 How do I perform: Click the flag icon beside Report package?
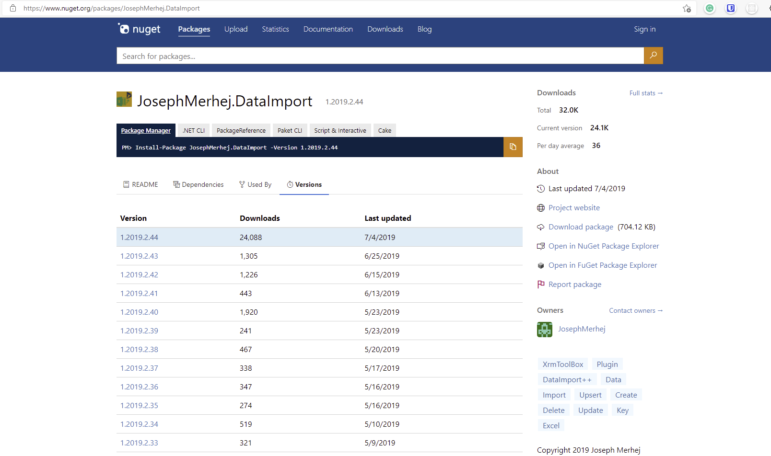click(541, 284)
